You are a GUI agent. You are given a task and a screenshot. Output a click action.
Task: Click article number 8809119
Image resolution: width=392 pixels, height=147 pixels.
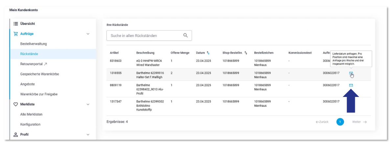coord(116,85)
